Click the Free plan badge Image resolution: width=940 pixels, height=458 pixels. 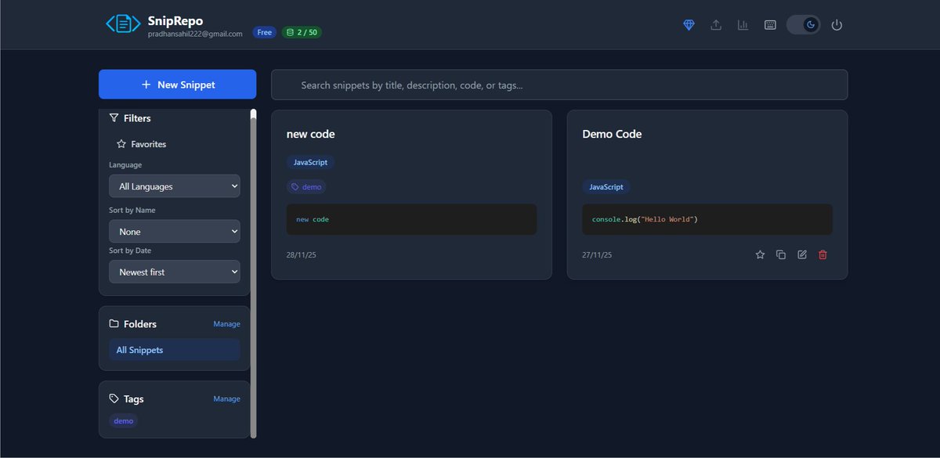coord(265,33)
